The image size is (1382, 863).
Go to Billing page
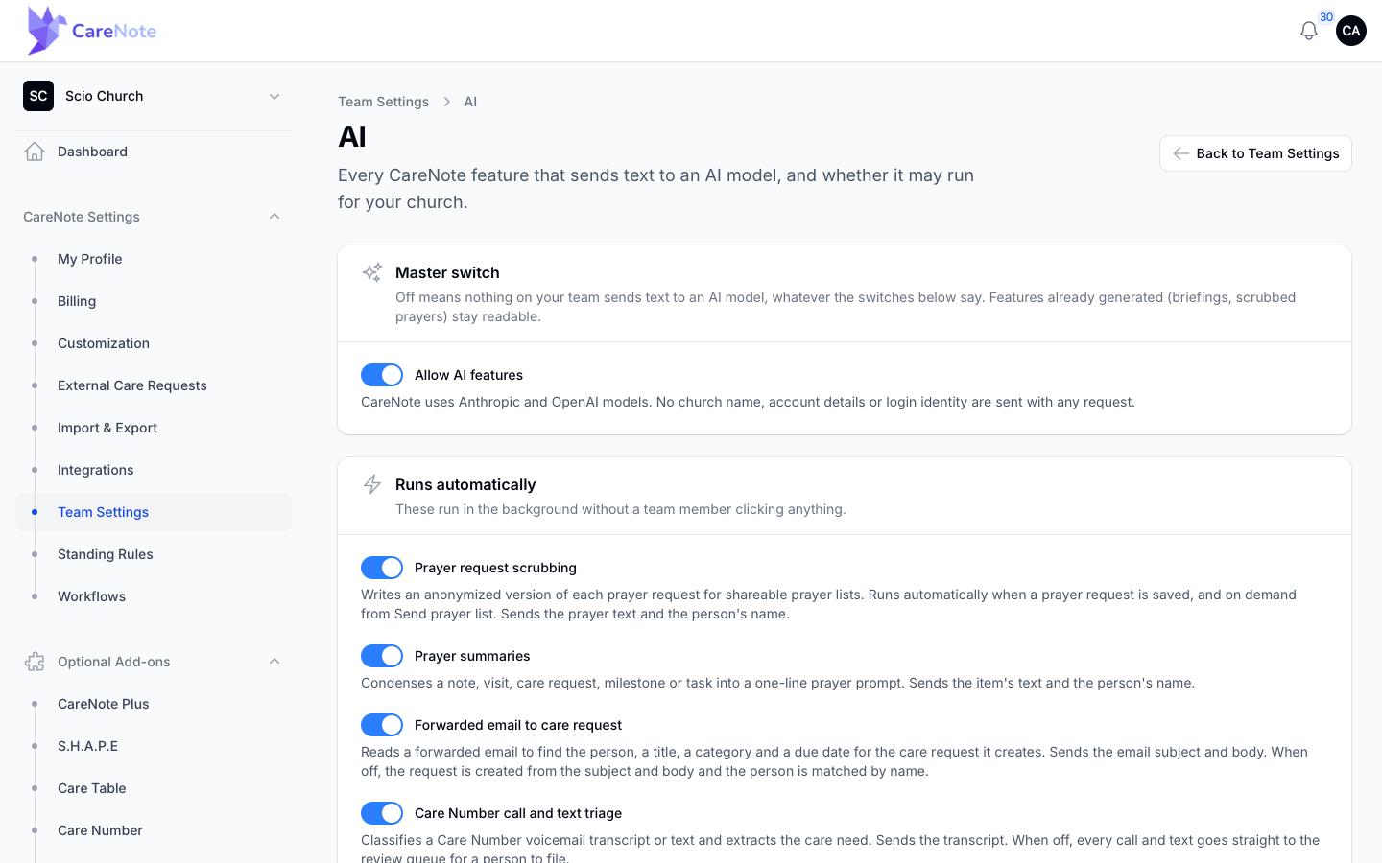click(154, 301)
